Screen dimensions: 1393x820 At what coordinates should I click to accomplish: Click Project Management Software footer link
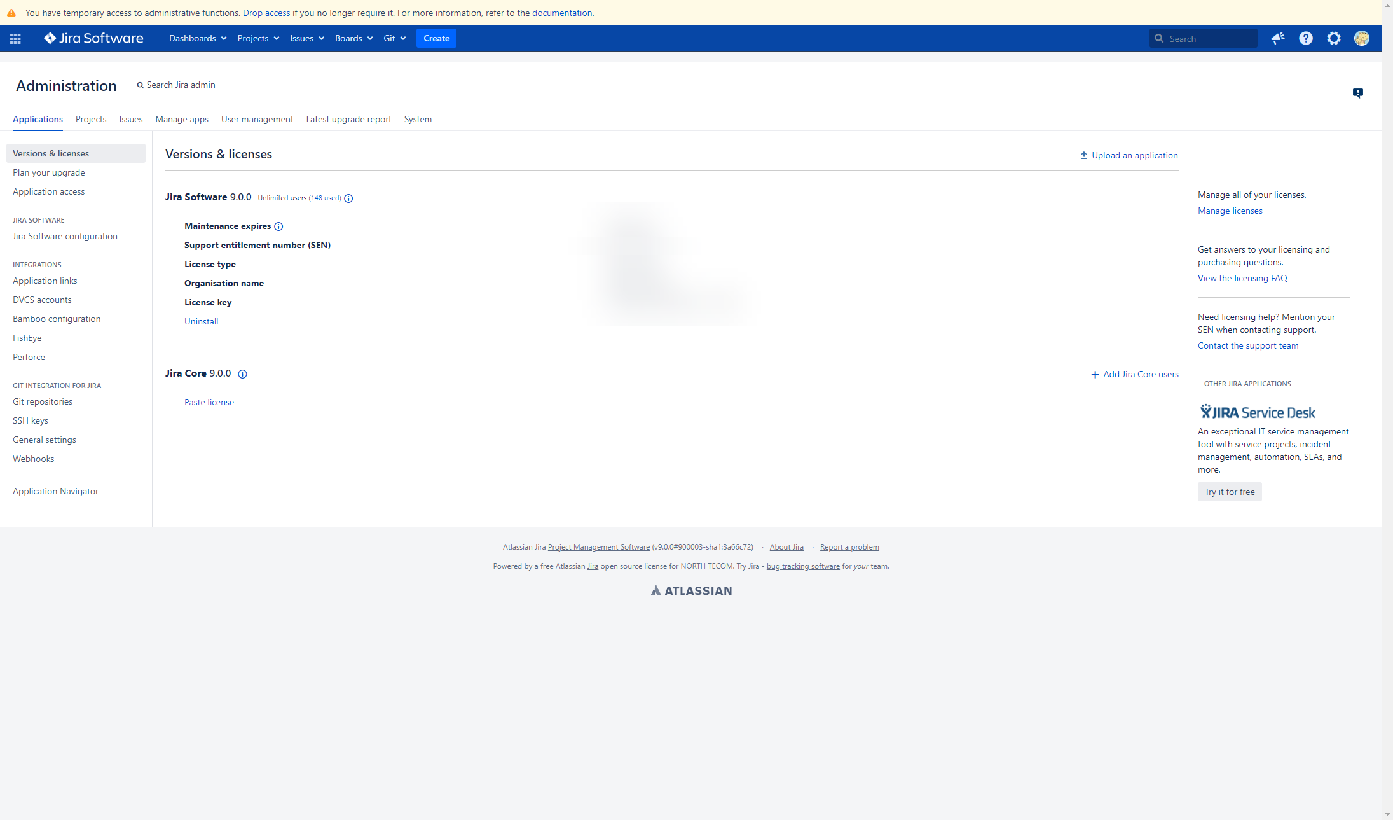coord(599,547)
